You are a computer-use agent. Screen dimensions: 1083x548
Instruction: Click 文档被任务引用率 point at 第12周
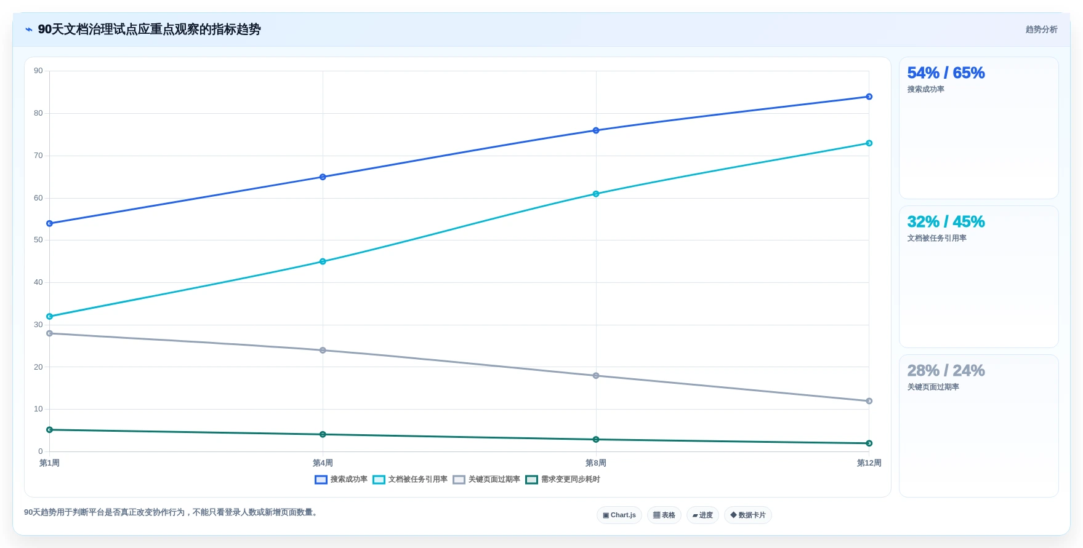pyautogui.click(x=869, y=143)
